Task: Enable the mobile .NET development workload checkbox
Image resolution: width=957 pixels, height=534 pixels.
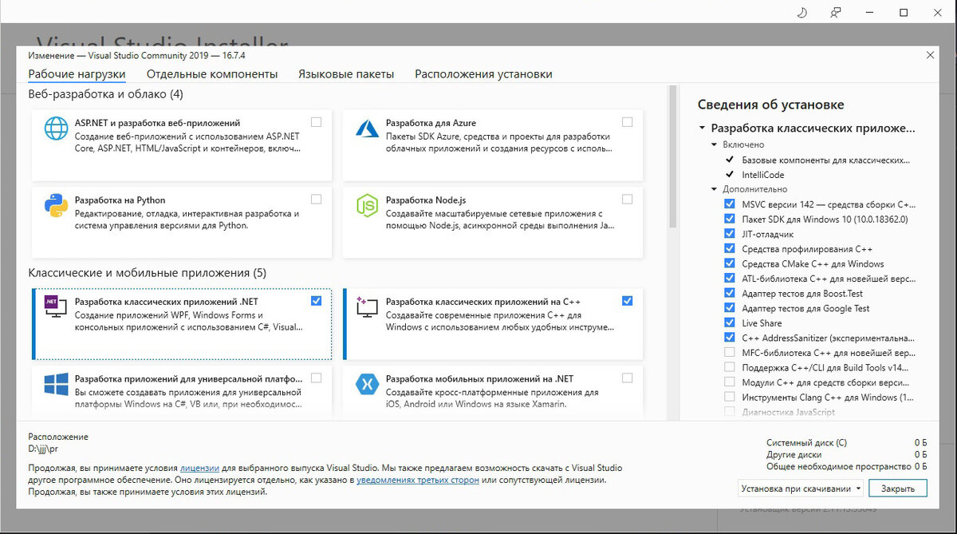Action: [x=627, y=378]
